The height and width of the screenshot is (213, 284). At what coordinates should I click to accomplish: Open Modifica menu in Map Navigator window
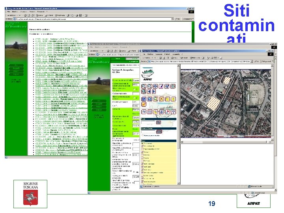coord(150,54)
